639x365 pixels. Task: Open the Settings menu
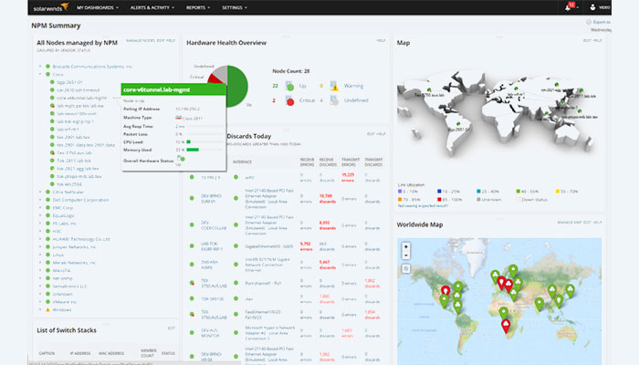click(x=235, y=7)
